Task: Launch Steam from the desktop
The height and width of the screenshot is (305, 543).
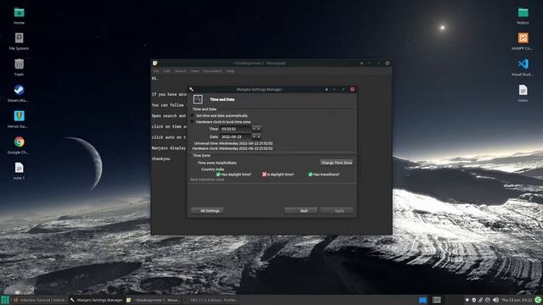Action: click(x=19, y=91)
